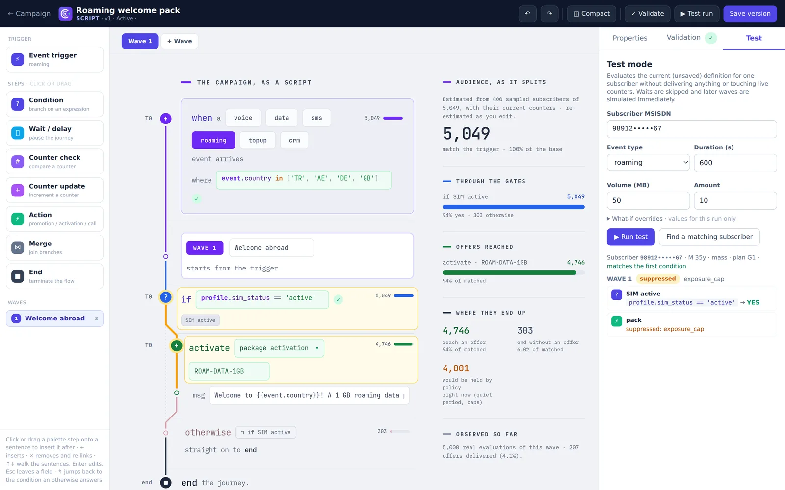Click the Save version button
This screenshot has width=785, height=490.
point(750,14)
